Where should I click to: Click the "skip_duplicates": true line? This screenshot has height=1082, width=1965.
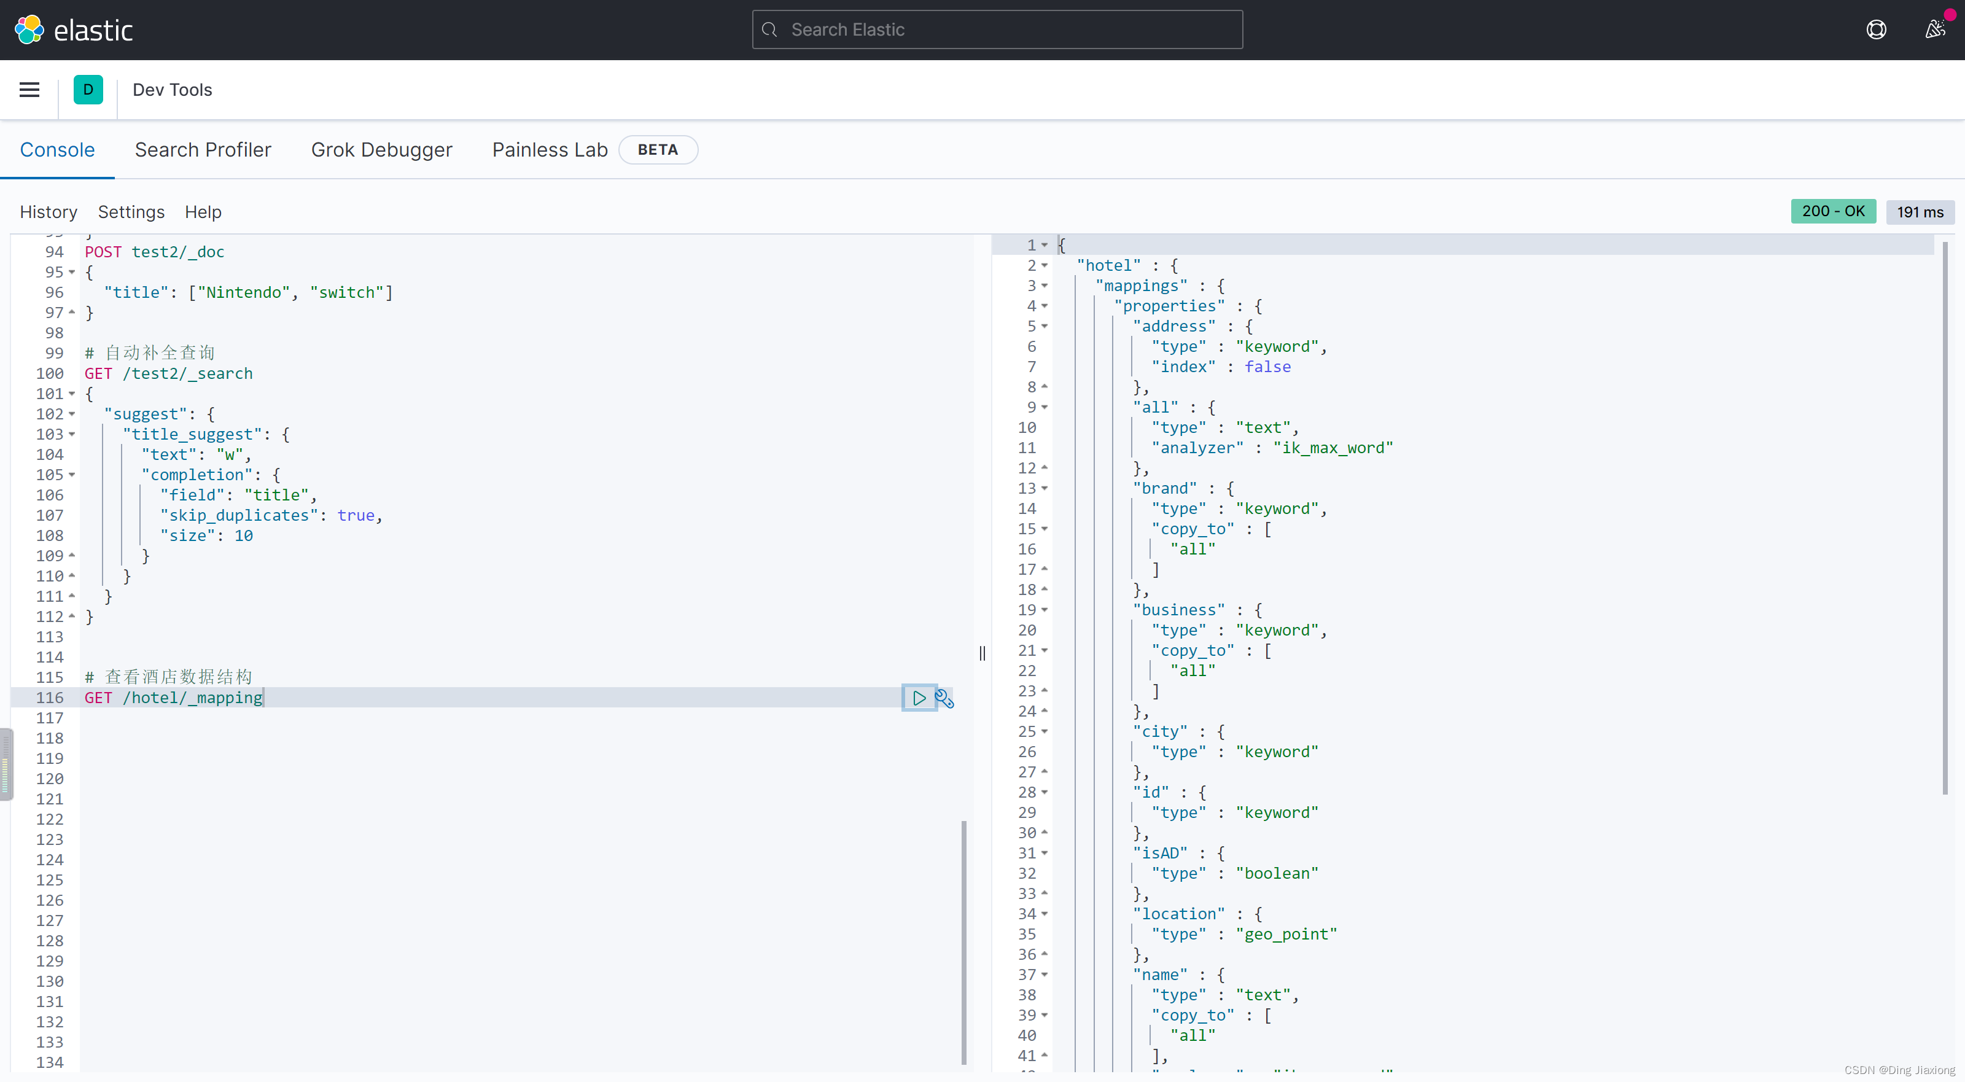click(x=271, y=515)
